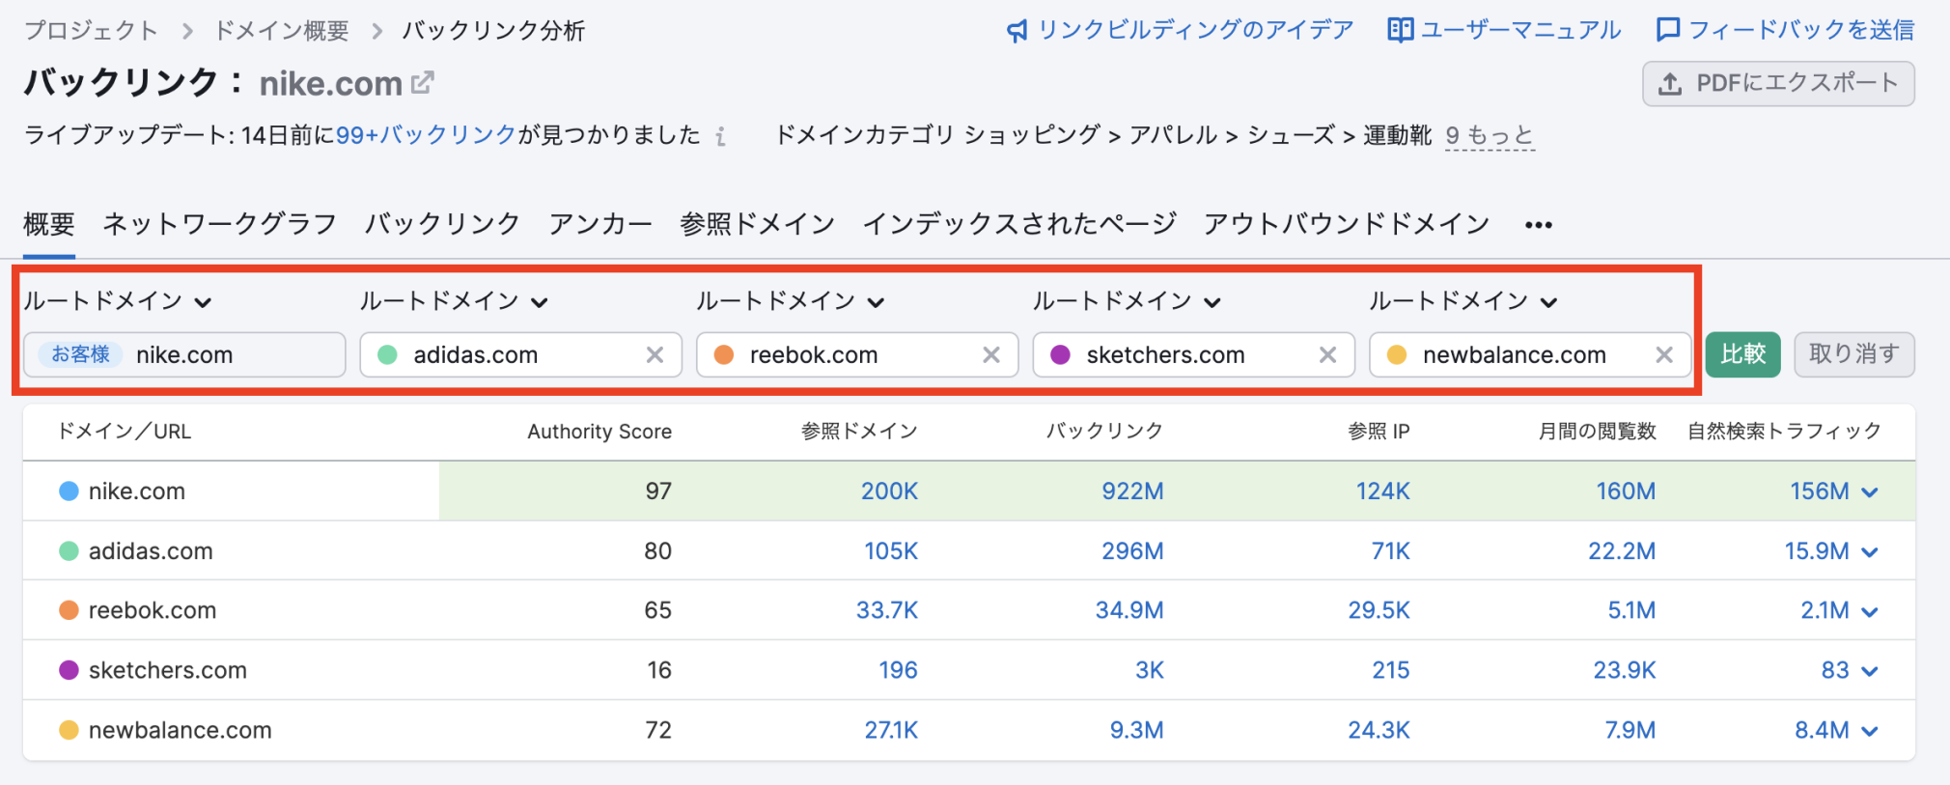
Task: Remove newbalance.com from comparison fields
Action: coord(1664,354)
